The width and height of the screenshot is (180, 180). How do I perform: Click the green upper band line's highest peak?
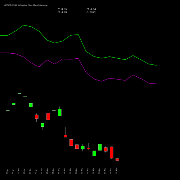(x=24, y=25)
